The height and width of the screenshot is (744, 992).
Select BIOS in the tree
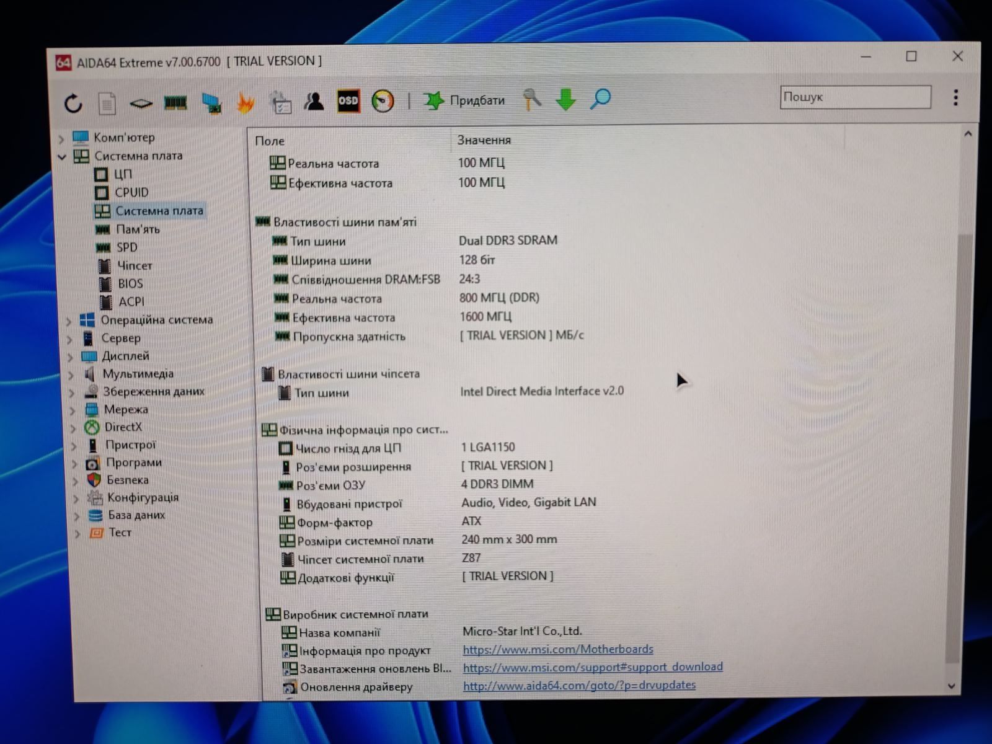(x=130, y=283)
